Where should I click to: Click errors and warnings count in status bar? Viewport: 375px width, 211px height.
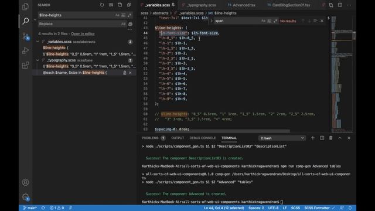pyautogui.click(x=57, y=208)
